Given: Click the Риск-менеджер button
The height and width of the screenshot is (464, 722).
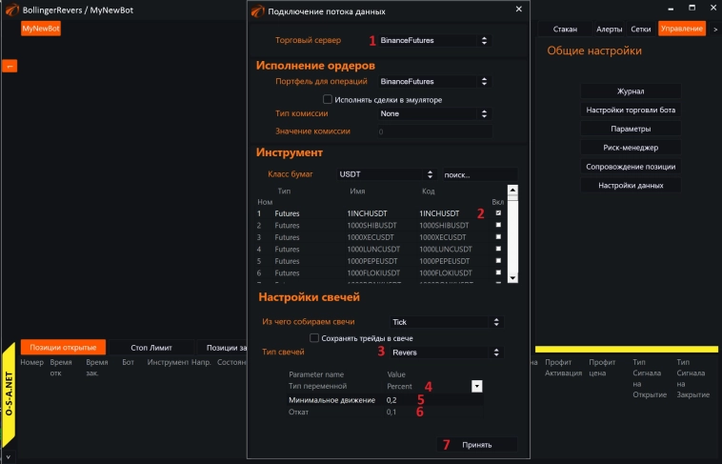Looking at the screenshot, I should (x=631, y=148).
